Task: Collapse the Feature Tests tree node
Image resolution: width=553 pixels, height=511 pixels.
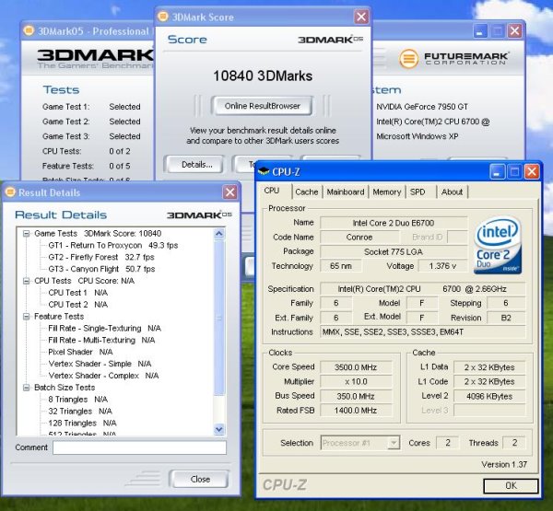Action: coord(26,317)
